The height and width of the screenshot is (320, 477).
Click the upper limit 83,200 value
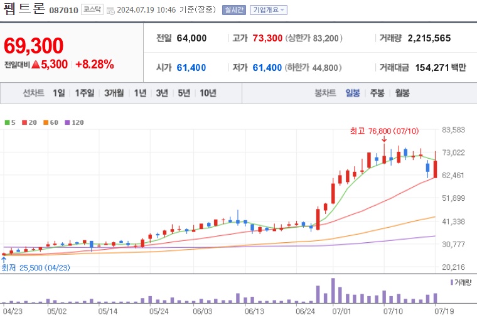click(326, 38)
